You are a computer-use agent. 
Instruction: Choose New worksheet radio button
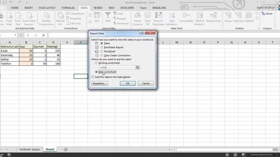[96, 72]
